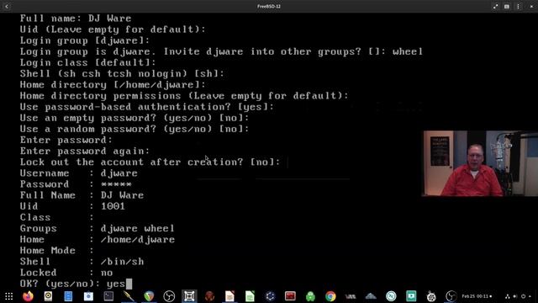Click the 'Uid : 1001' line

(72, 206)
